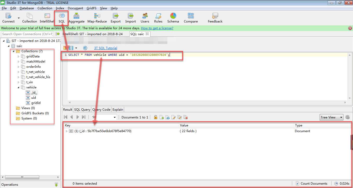The width and height of the screenshot is (353, 188).
Task: Go to first page of results
Action: pos(66,117)
